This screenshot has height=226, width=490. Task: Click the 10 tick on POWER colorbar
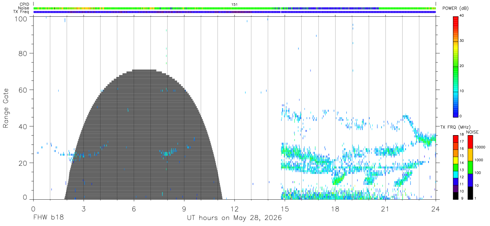pyautogui.click(x=462, y=91)
